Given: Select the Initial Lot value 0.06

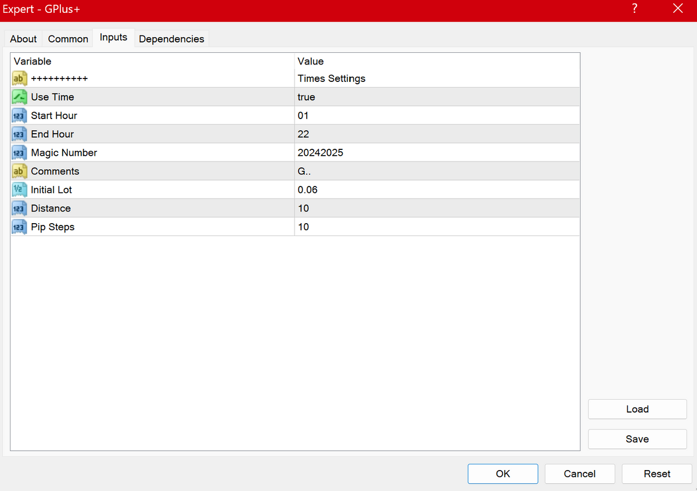Looking at the screenshot, I should [307, 190].
